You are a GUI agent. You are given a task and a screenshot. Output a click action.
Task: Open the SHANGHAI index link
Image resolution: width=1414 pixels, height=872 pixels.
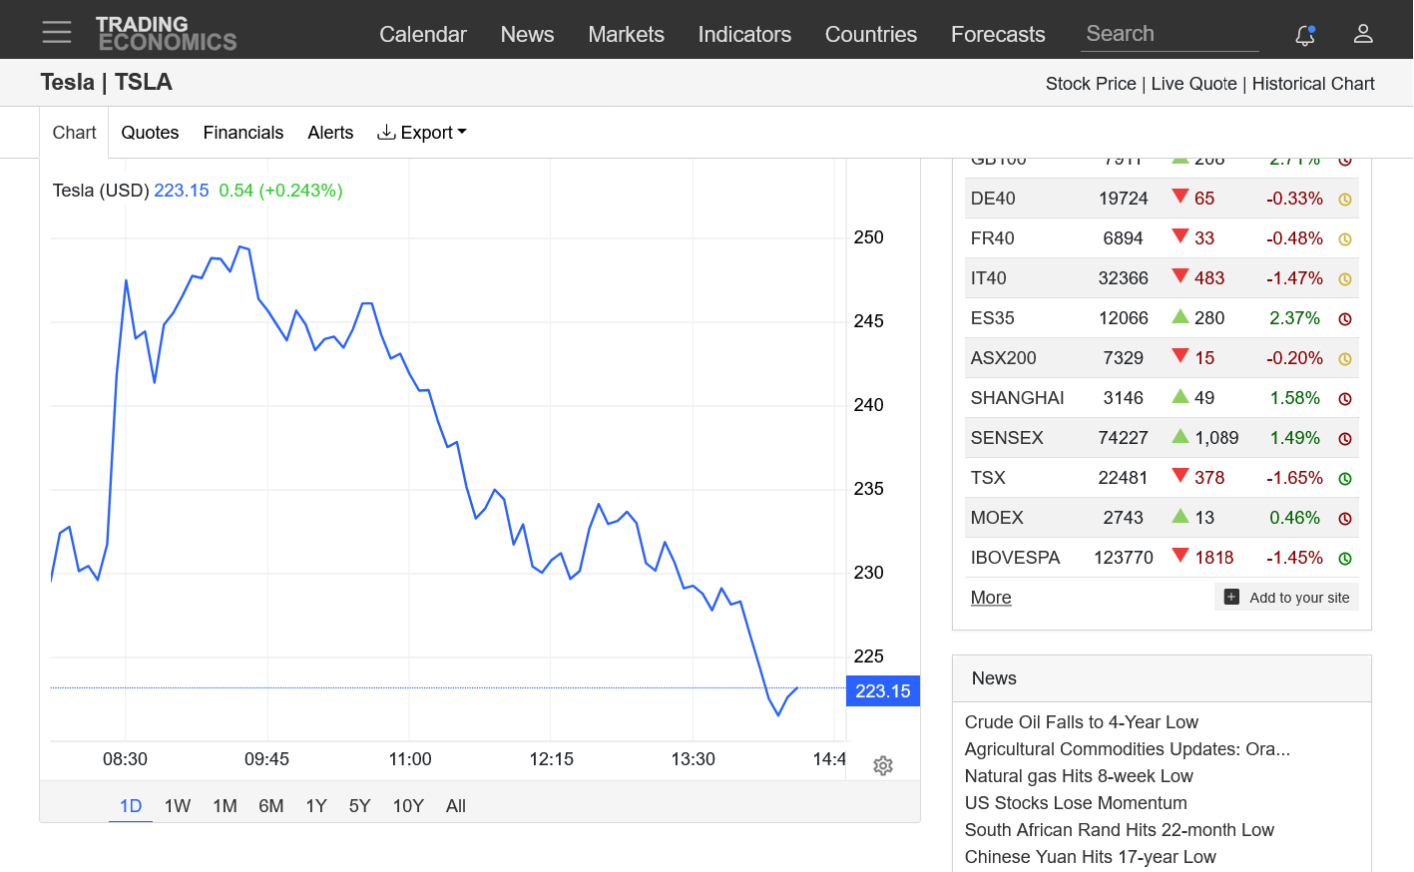click(1018, 398)
